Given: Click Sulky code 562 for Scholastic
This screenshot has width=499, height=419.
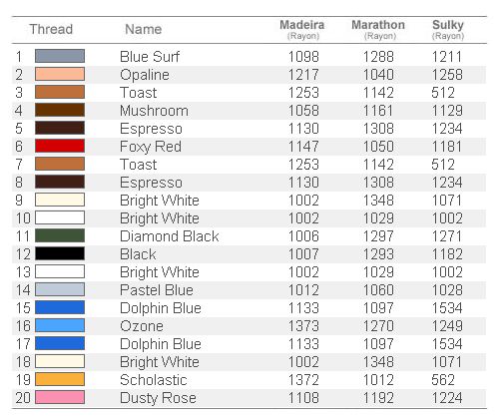Looking at the screenshot, I should [x=443, y=380].
